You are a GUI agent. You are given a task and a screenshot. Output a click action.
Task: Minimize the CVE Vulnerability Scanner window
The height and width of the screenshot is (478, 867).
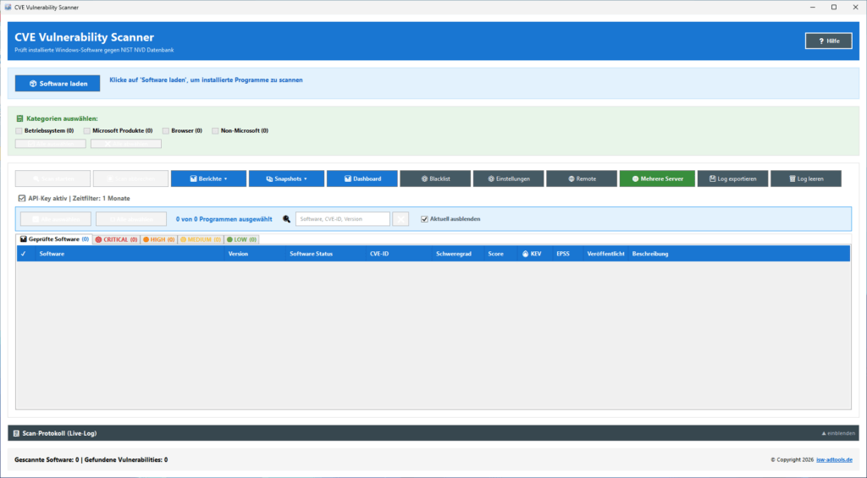813,7
